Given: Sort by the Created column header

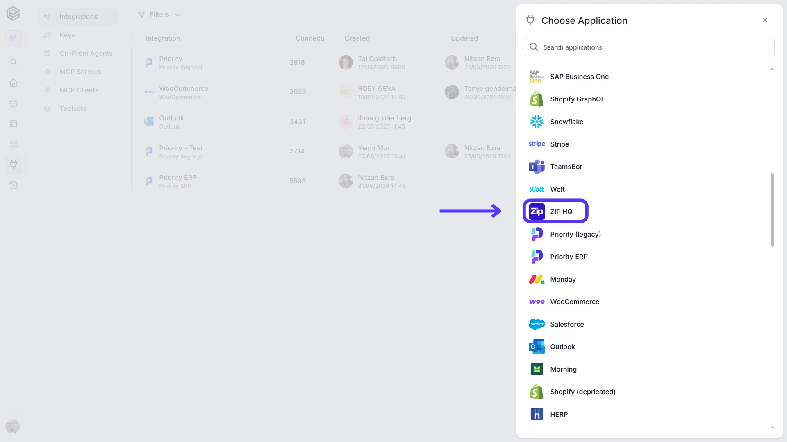Looking at the screenshot, I should point(357,38).
